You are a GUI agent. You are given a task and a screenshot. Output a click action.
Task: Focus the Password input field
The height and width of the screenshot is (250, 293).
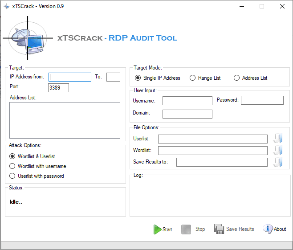click(x=262, y=100)
